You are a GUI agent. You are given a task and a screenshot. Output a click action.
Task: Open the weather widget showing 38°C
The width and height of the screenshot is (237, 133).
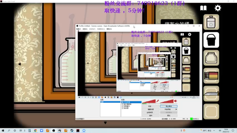206,130
